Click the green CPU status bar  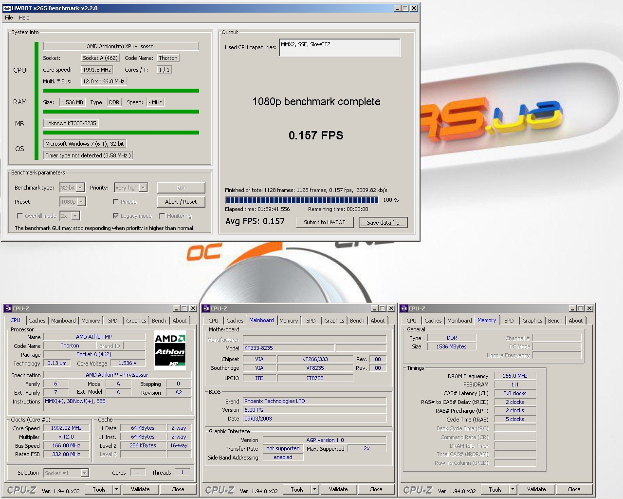[121, 91]
